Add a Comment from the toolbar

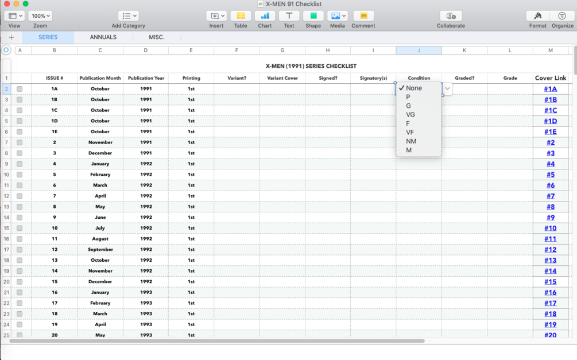[363, 16]
